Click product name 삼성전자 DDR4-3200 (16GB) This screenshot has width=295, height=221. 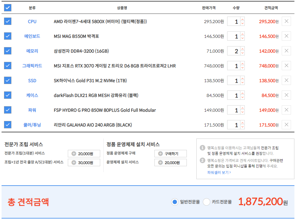pos(81,51)
